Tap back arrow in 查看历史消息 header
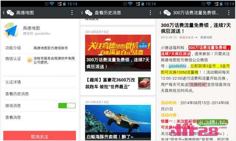The height and width of the screenshot is (141, 236). coord(82,13)
